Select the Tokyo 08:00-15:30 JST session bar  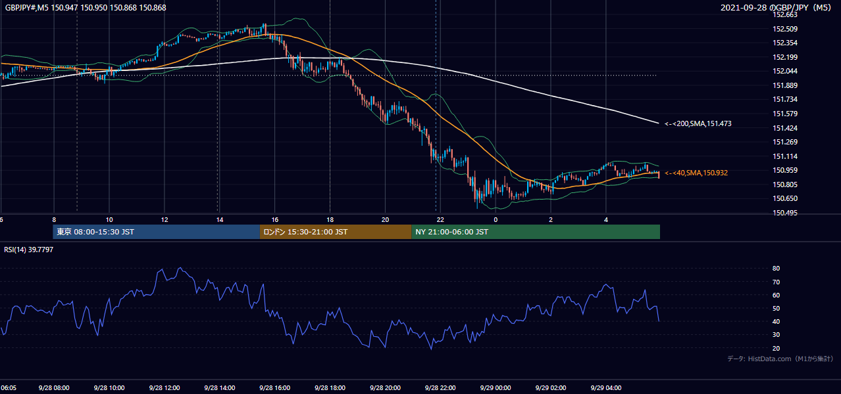[x=157, y=232]
